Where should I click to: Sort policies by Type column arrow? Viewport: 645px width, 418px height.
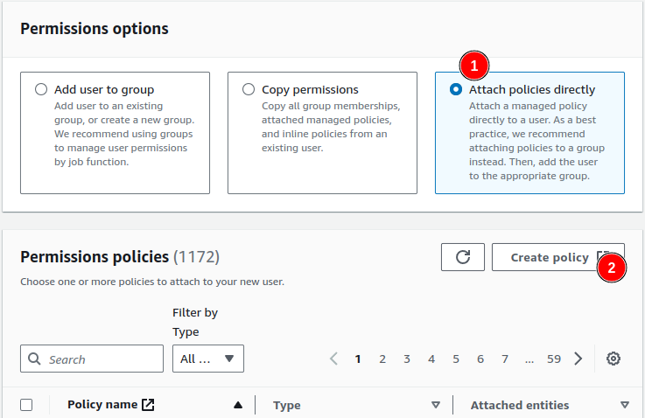(436, 405)
